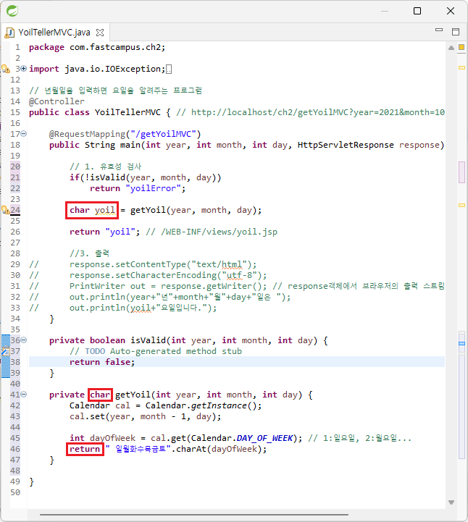Click the @Controller annotation
Screen dimensions: 468x522
click(57, 101)
